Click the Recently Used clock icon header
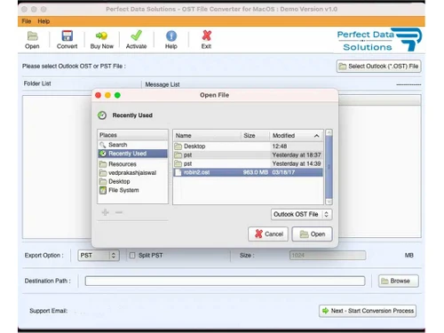Image resolution: width=444 pixels, height=333 pixels. [102, 115]
